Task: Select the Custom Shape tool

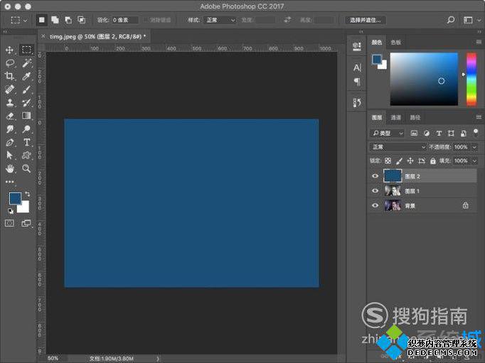Action: tap(26, 155)
